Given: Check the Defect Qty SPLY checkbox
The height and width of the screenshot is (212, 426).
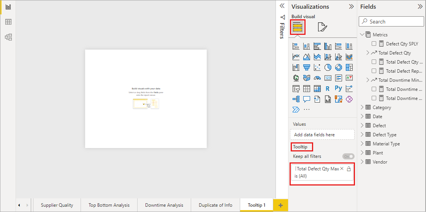Looking at the screenshot, I should [x=374, y=44].
